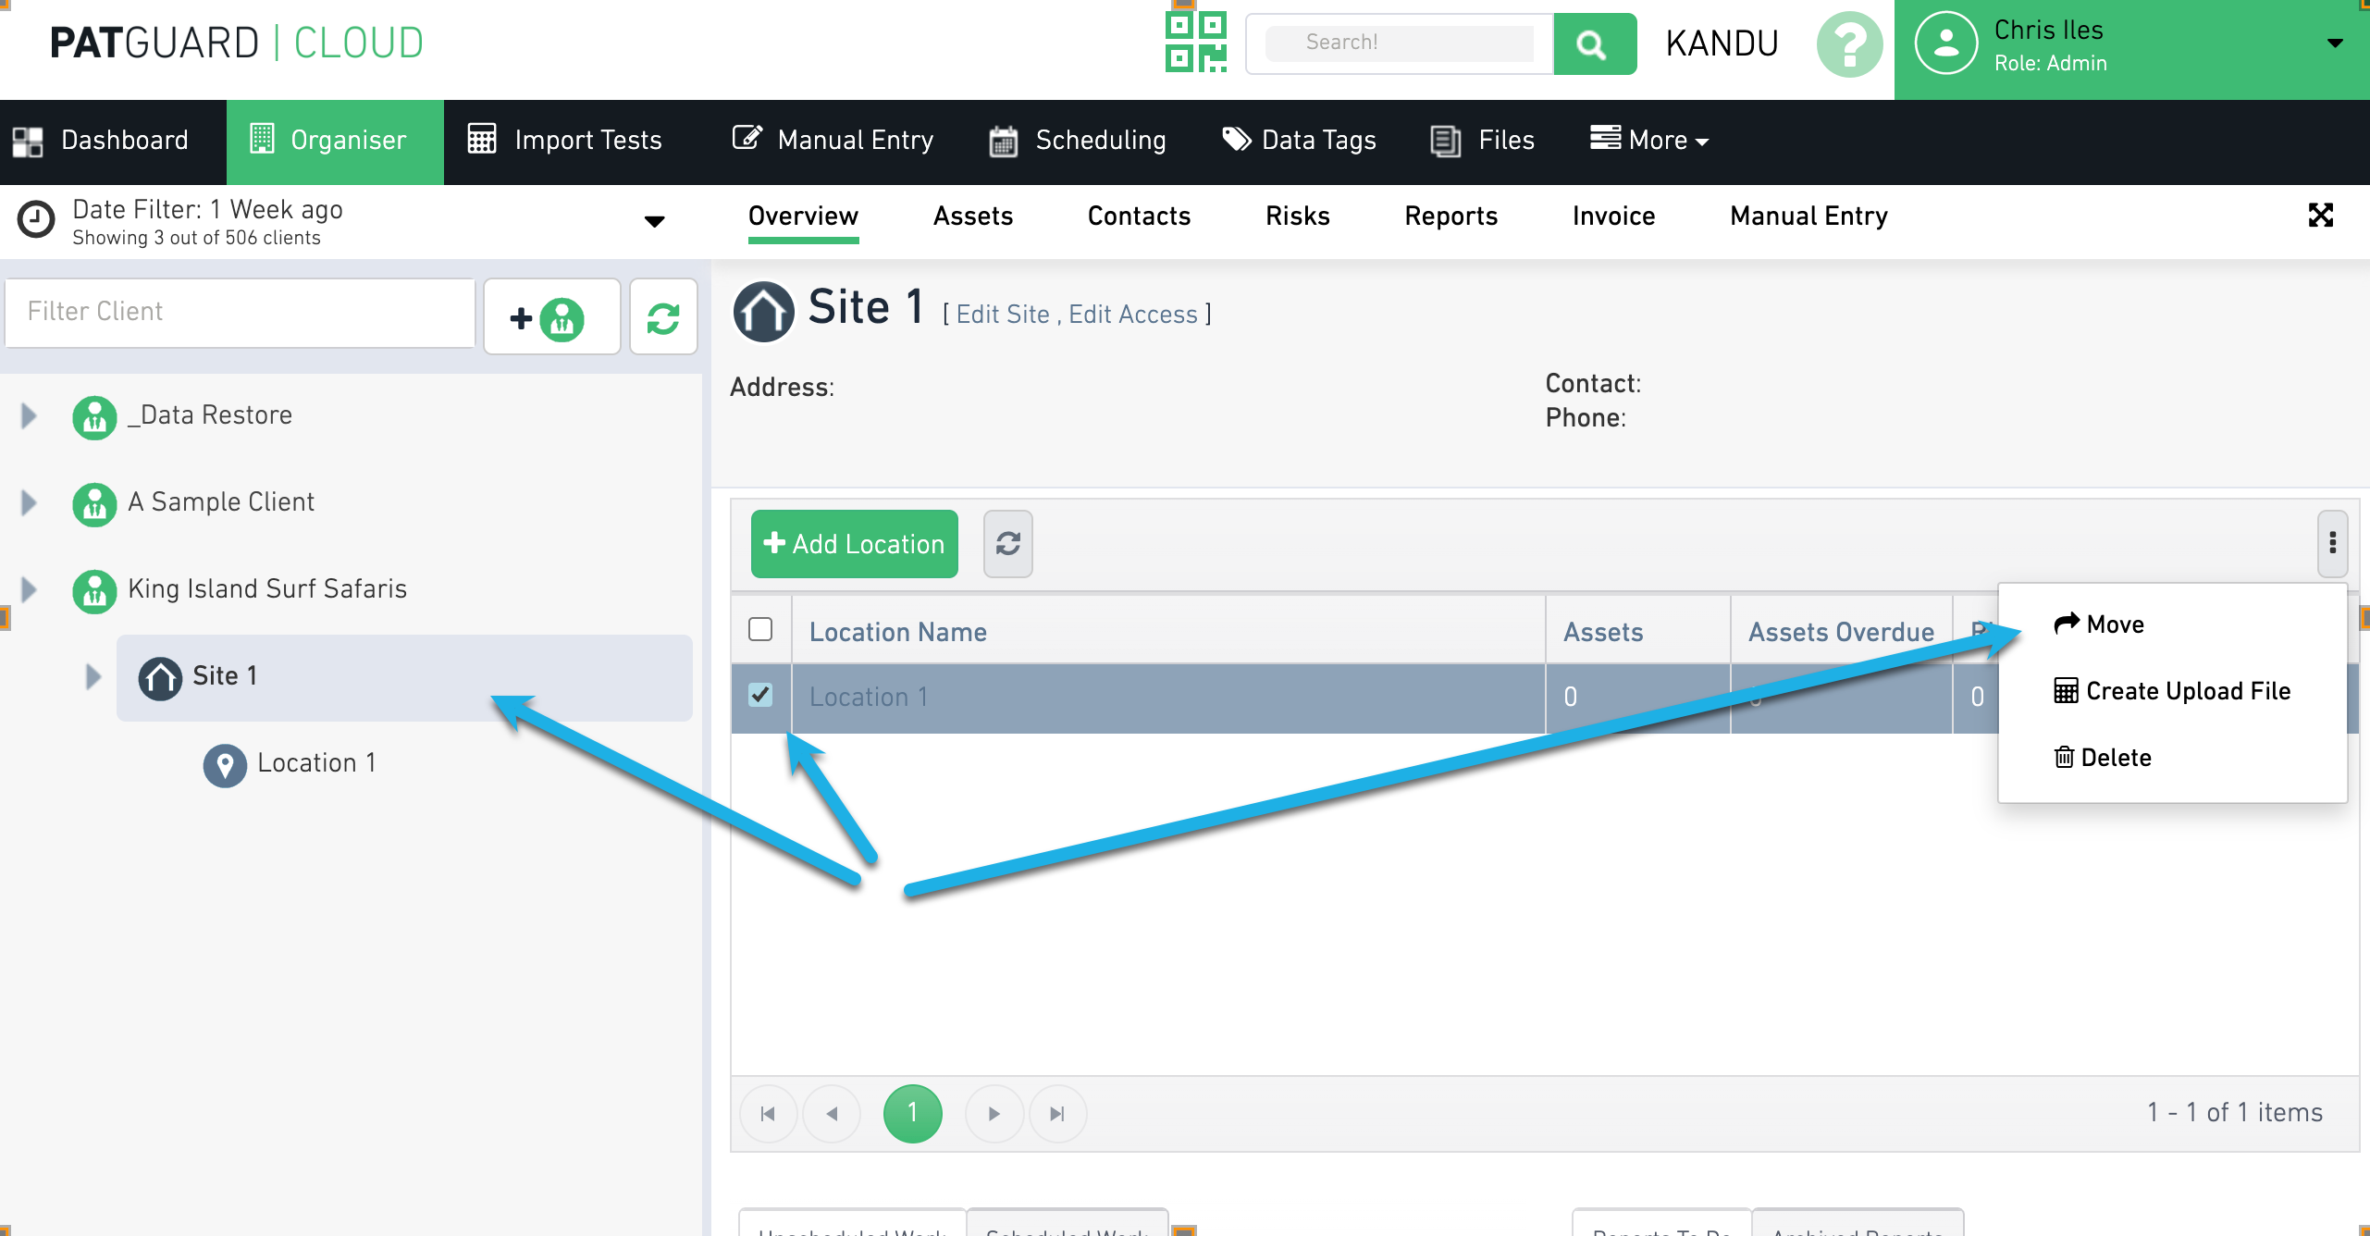This screenshot has width=2370, height=1236.
Task: Click the add new client button
Action: [551, 317]
